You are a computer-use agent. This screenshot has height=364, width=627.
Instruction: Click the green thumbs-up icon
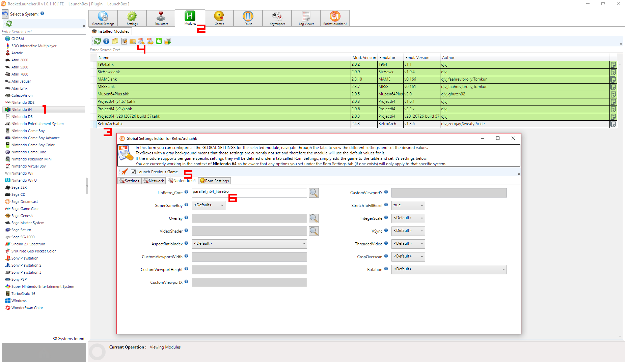click(x=159, y=41)
